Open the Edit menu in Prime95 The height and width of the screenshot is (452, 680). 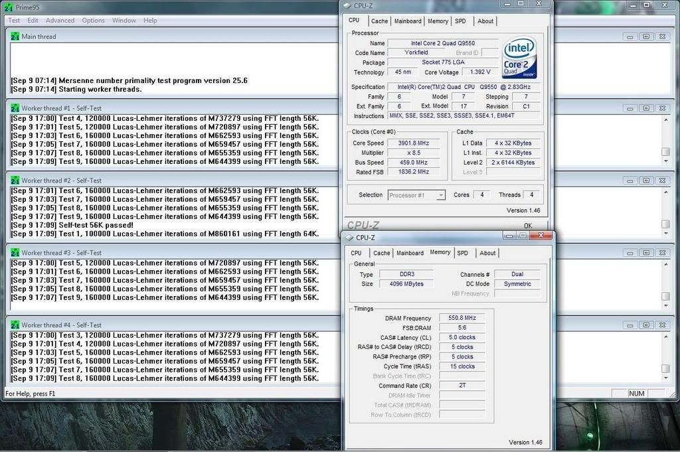tap(33, 21)
